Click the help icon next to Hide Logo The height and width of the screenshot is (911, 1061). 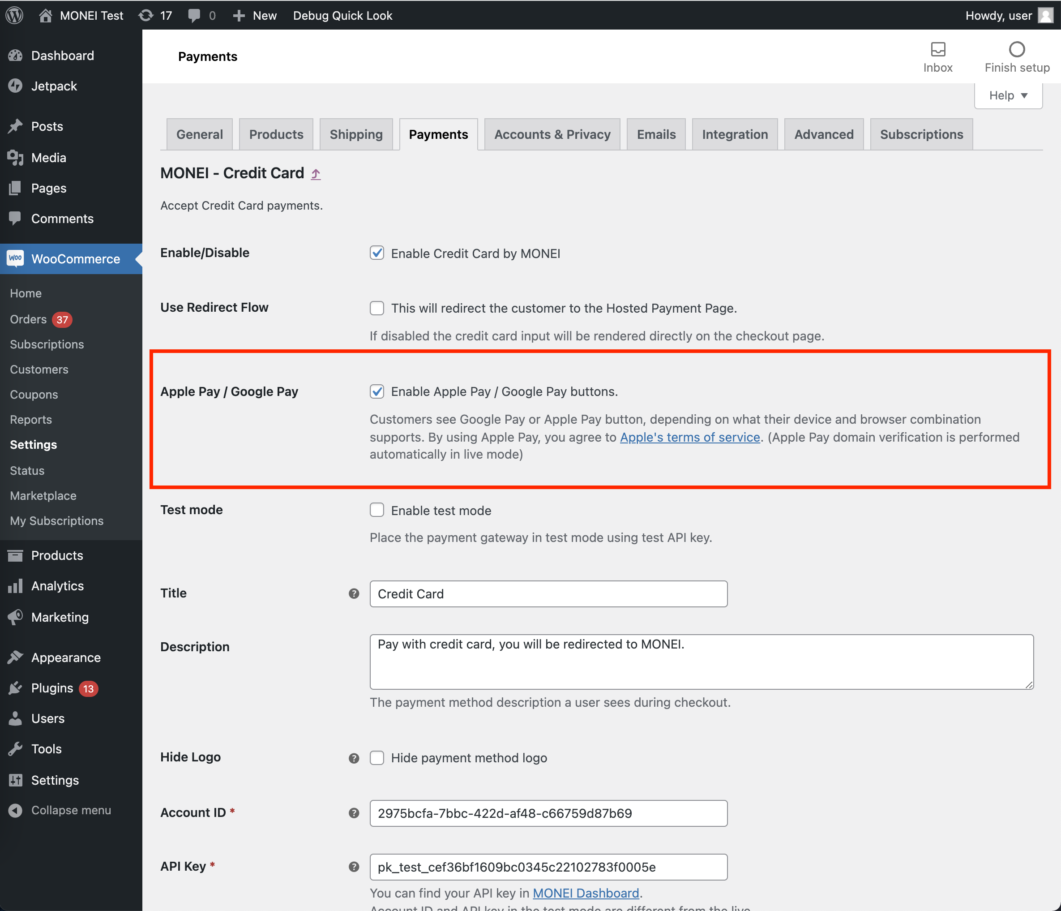(354, 758)
